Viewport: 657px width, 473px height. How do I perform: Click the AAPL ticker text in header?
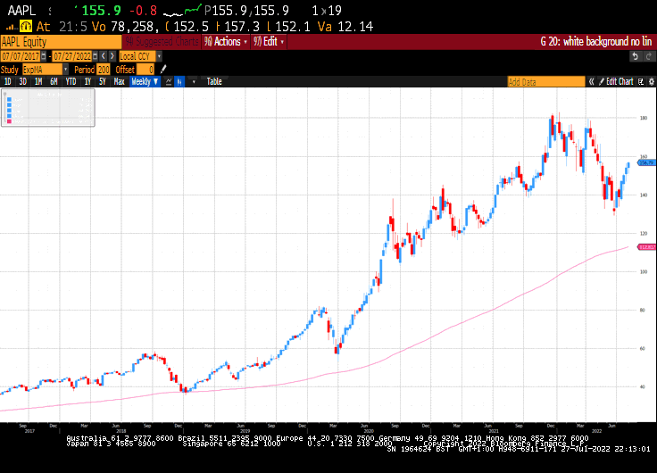pos(21,11)
